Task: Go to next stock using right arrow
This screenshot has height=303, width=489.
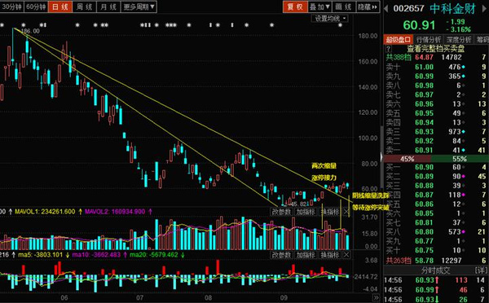Action: [485, 8]
